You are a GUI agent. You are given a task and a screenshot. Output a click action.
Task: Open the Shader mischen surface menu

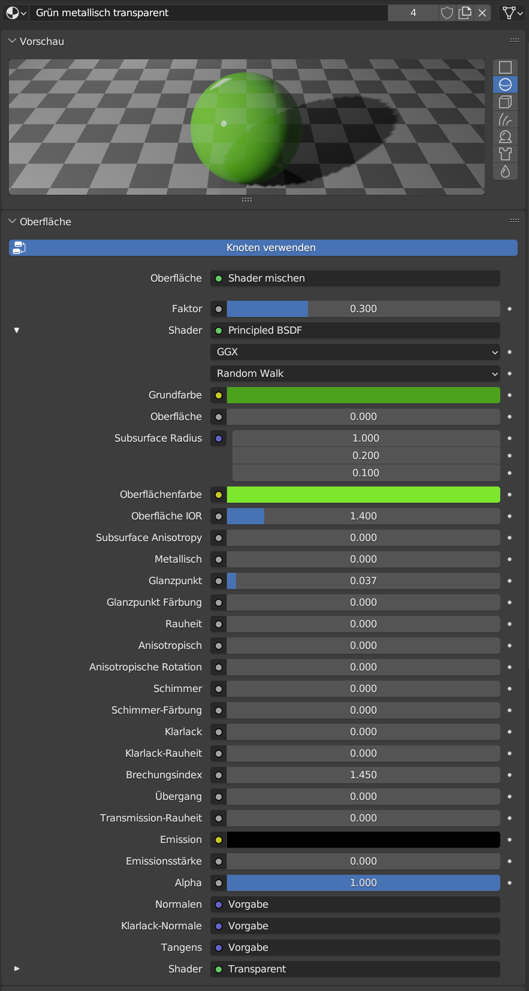pos(355,278)
